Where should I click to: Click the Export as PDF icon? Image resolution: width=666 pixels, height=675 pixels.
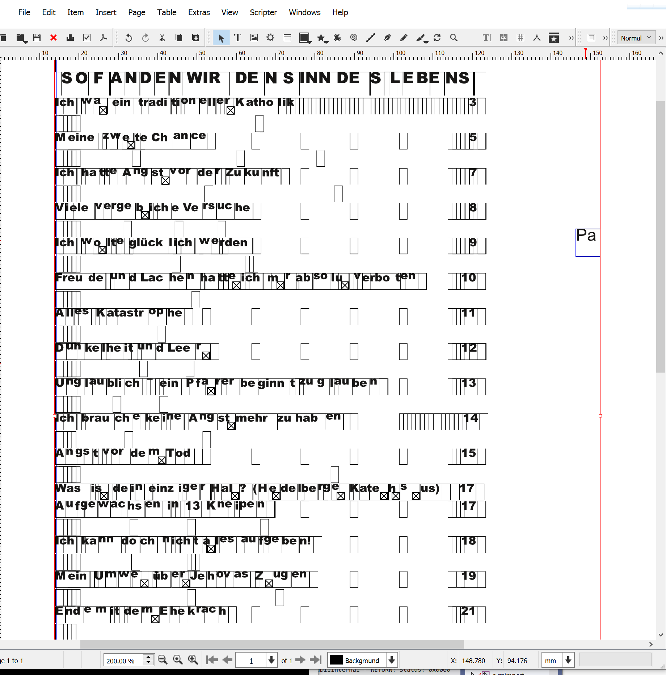(104, 38)
